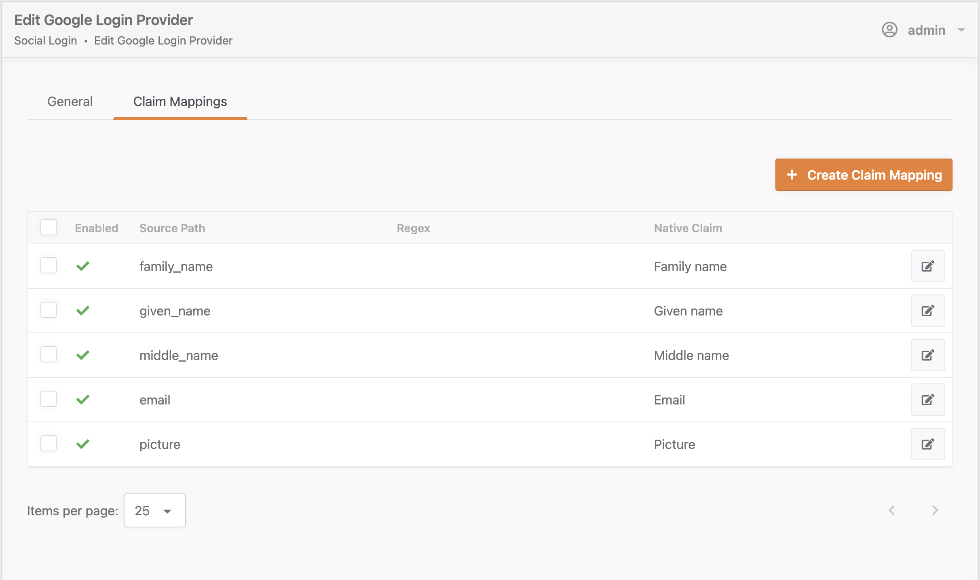Click the Email native claim cell
Screen dimensions: 980x580
tap(670, 400)
